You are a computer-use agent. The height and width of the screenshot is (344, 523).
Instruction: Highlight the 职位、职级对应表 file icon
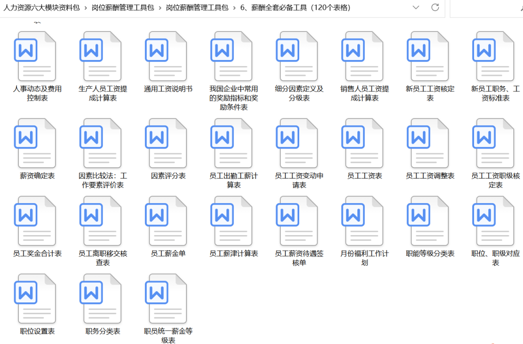coord(493,221)
